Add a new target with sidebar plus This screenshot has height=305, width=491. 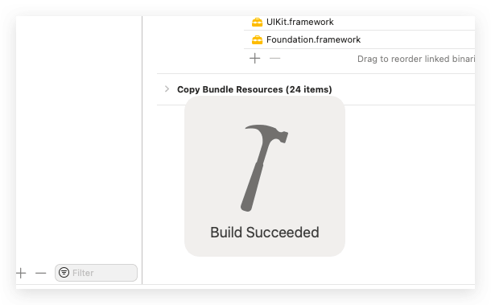[x=21, y=273]
